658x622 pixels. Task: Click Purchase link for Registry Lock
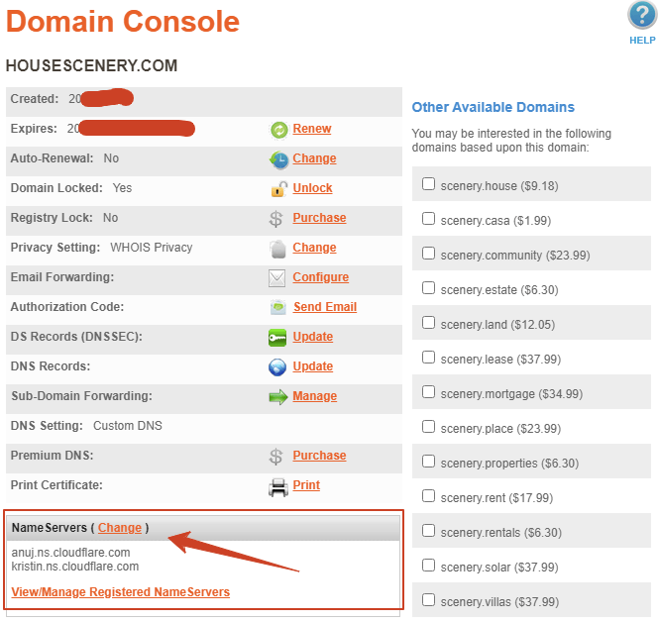click(x=319, y=218)
